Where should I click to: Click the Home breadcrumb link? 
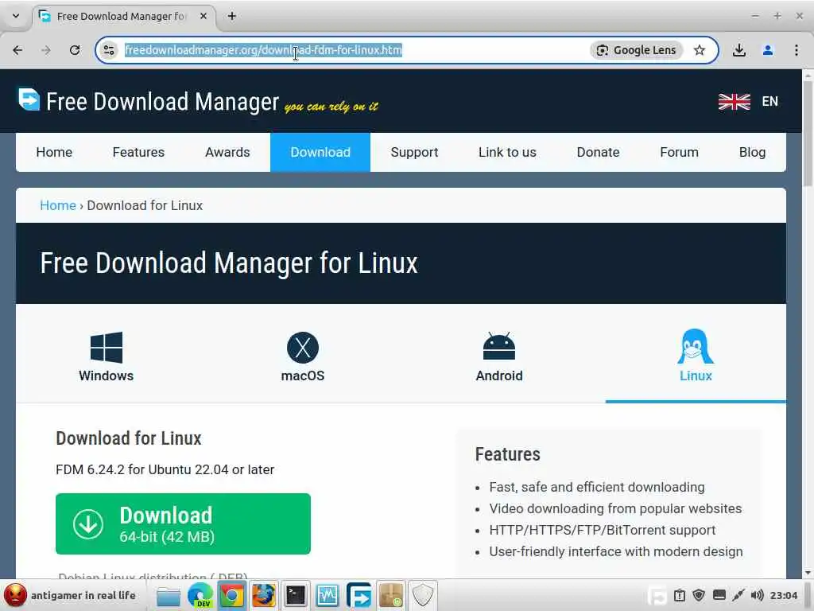(58, 205)
